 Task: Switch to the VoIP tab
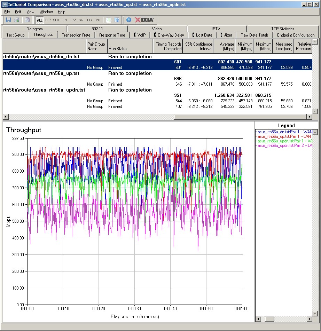[x=140, y=35]
